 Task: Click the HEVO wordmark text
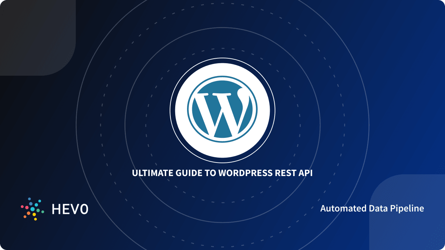coord(71,209)
